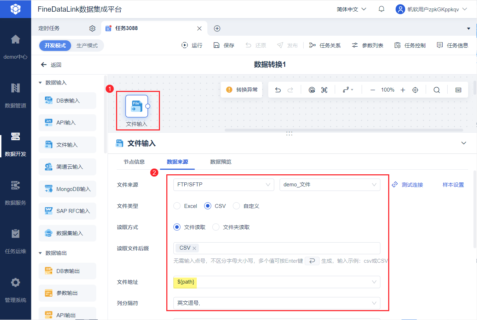Open FTP/SFTP file source dropdown
Viewport: 477px width, 320px height.
pyautogui.click(x=224, y=185)
